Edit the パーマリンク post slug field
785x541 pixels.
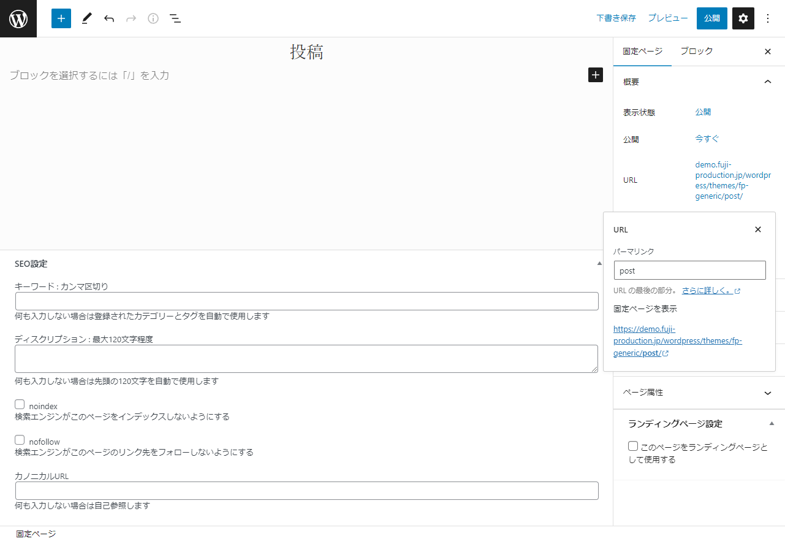coord(690,270)
